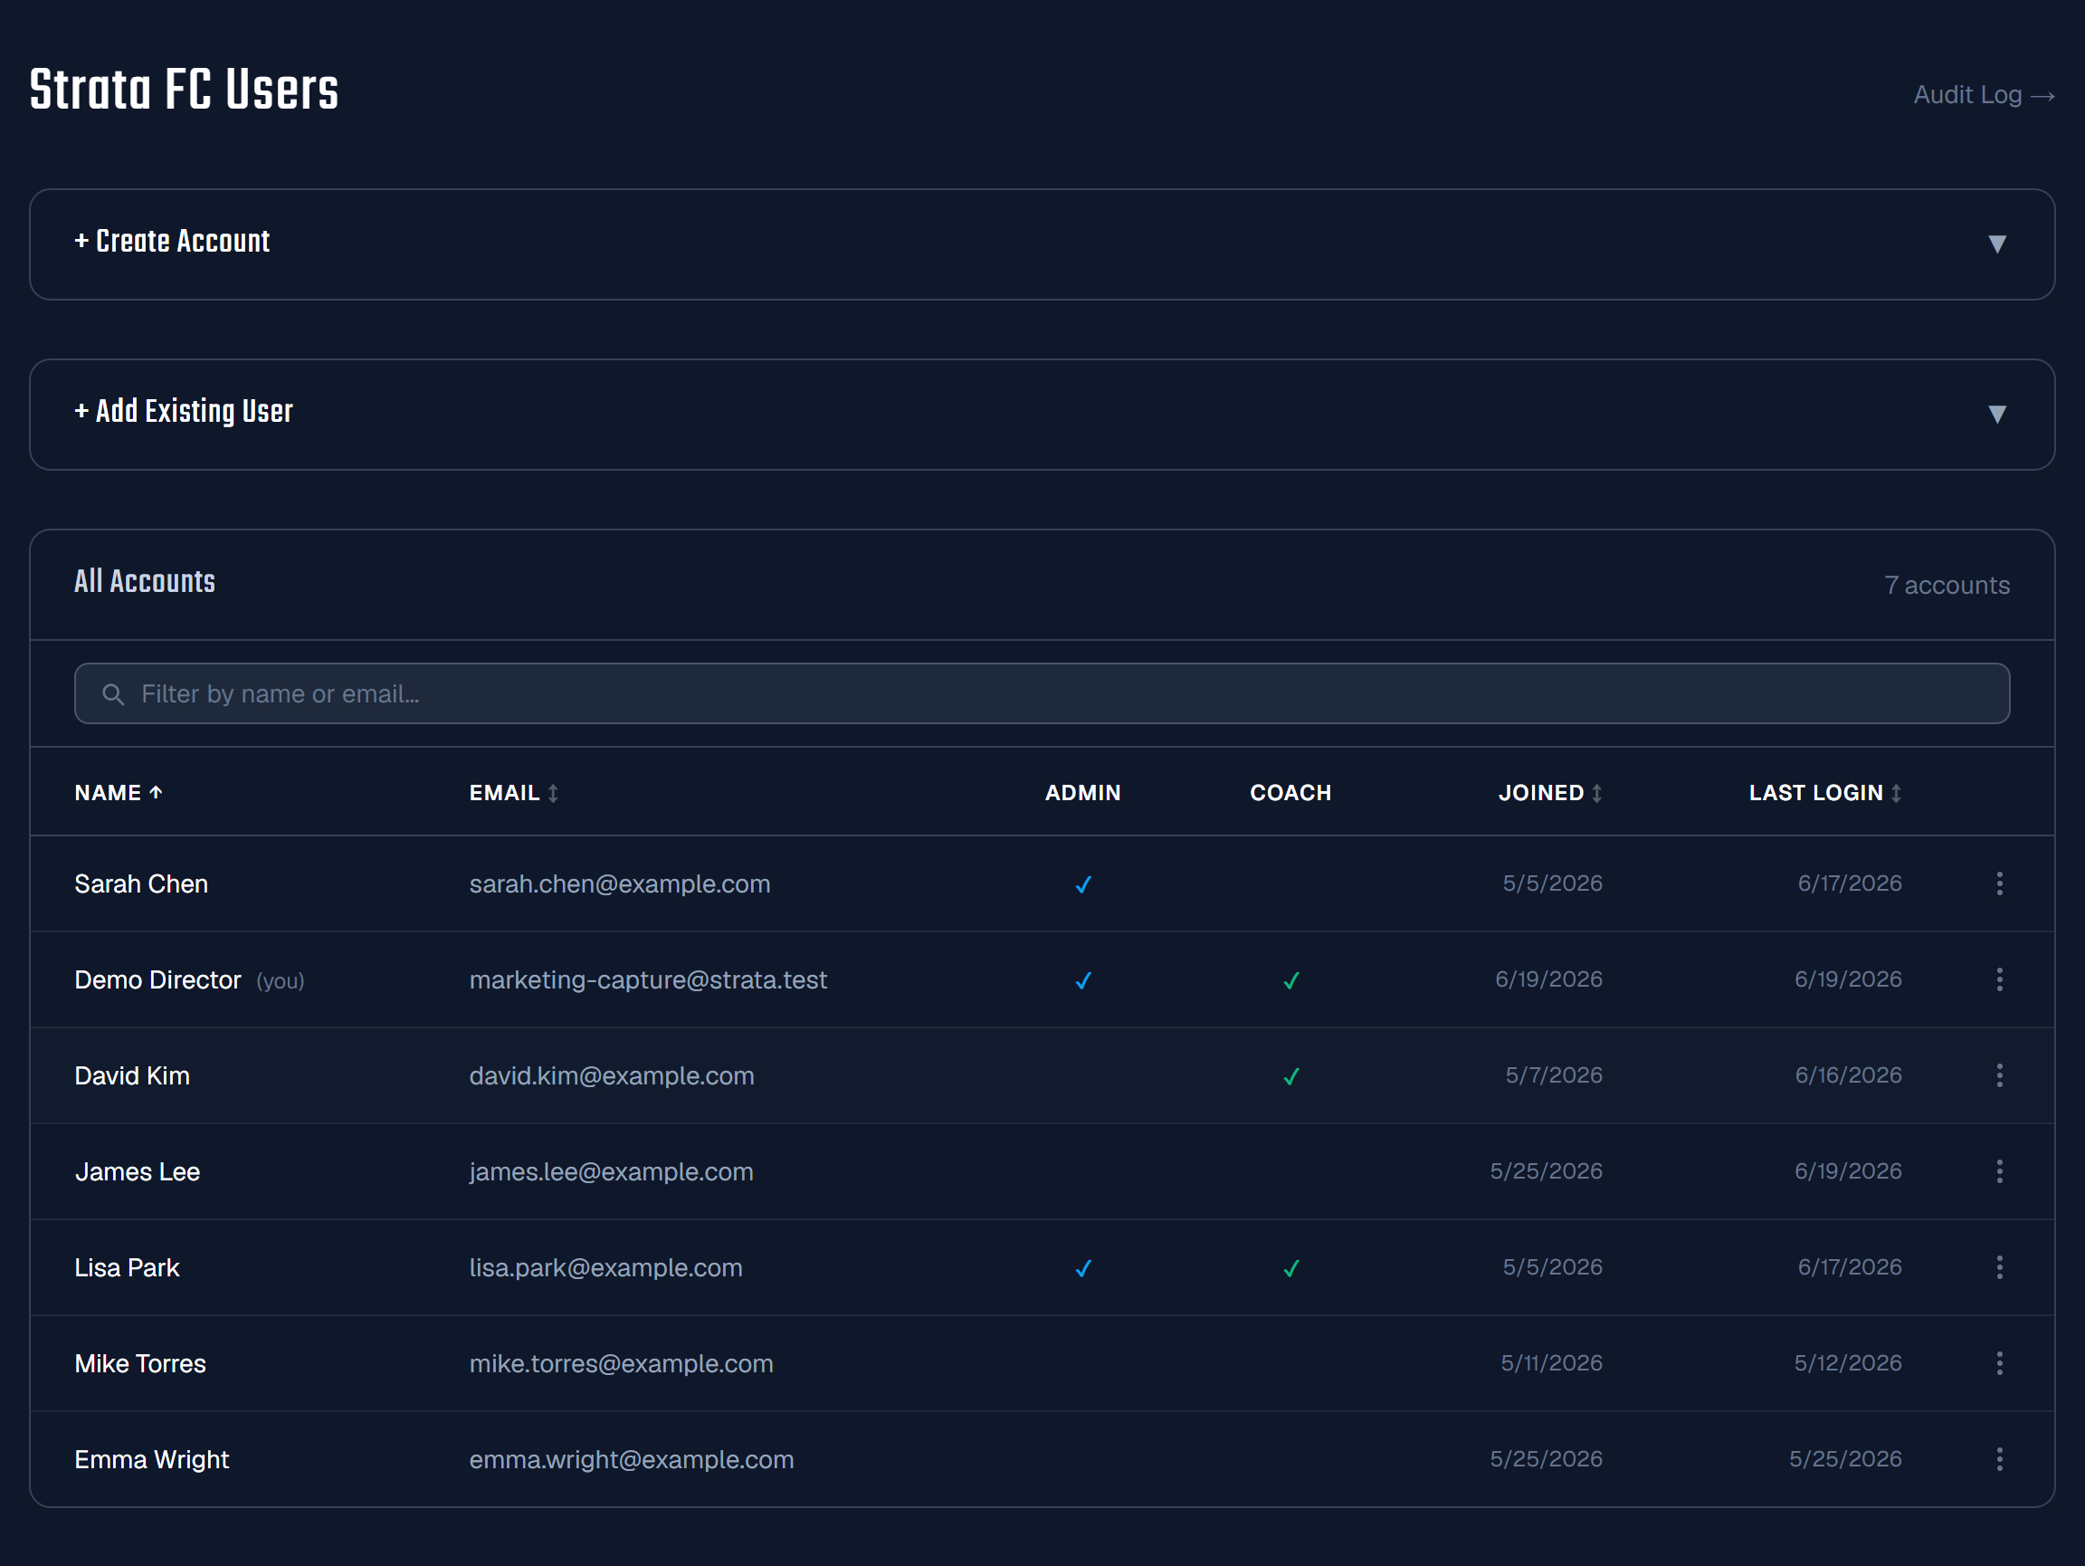
Task: Open the Audit Log link
Action: 1984,95
